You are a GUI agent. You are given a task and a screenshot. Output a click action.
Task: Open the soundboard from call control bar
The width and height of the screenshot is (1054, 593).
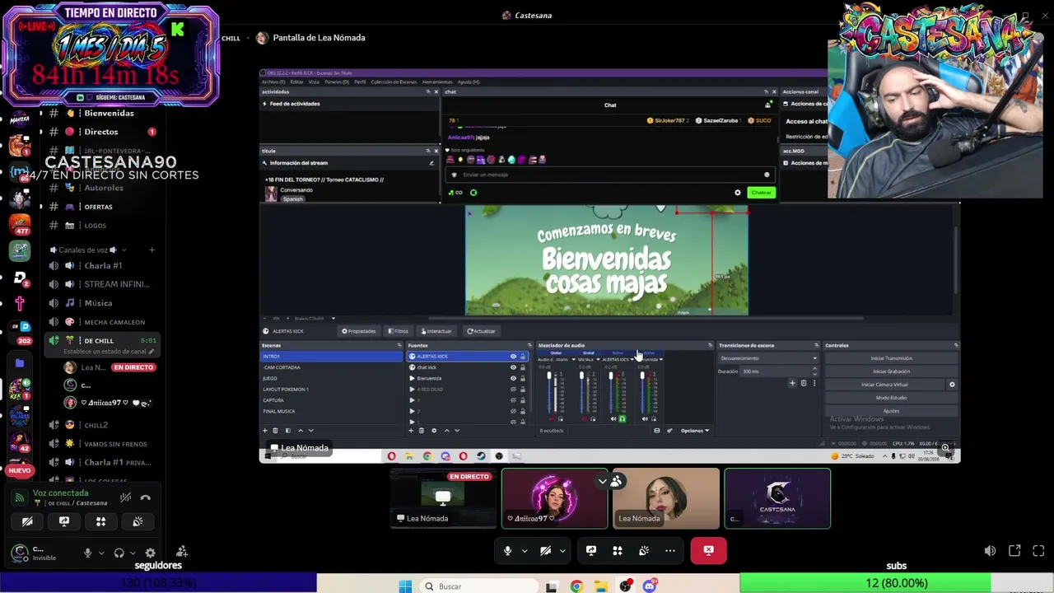click(644, 550)
